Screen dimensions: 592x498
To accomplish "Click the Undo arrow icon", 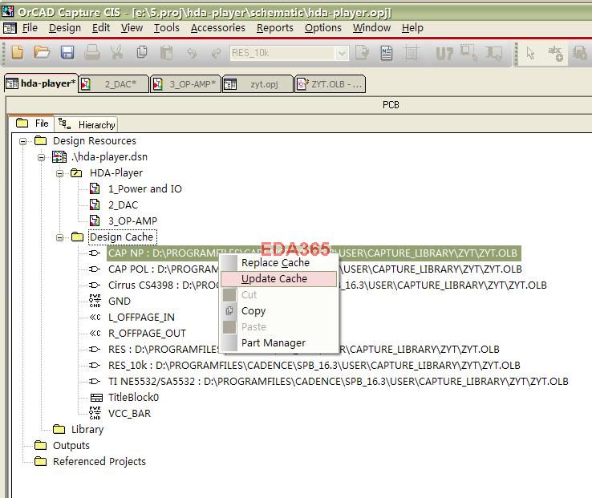I will point(192,53).
